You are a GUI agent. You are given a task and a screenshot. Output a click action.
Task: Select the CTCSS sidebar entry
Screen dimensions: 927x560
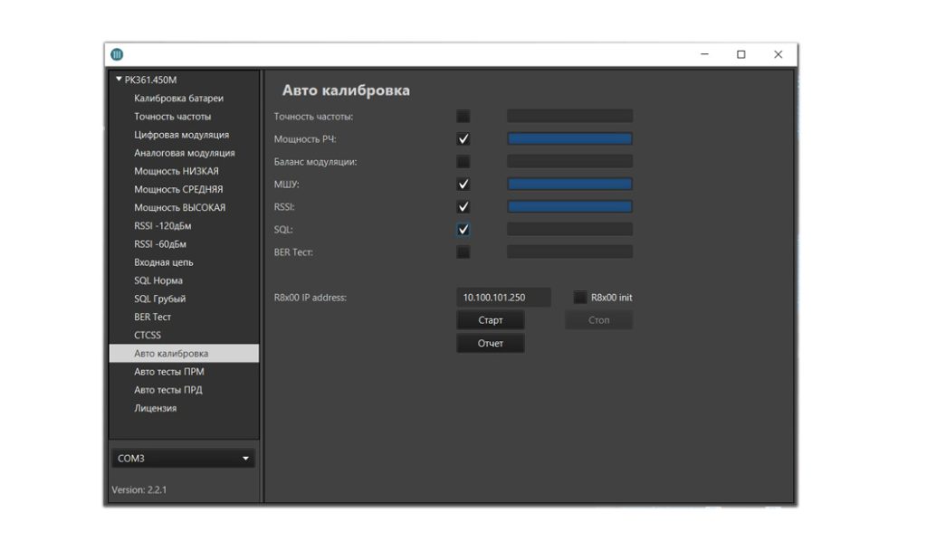point(148,336)
